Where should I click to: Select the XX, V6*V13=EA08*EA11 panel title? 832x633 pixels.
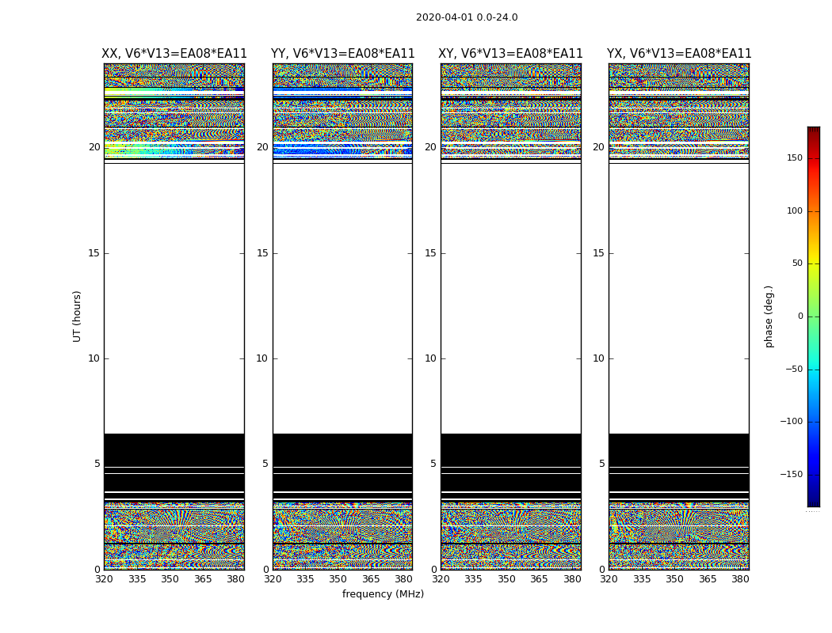174,54
